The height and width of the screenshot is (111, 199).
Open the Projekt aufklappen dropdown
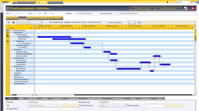coord(30,23)
